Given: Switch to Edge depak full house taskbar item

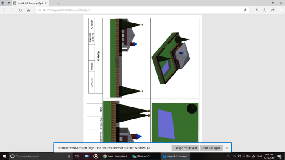Looking at the screenshot, I should coord(175,156).
